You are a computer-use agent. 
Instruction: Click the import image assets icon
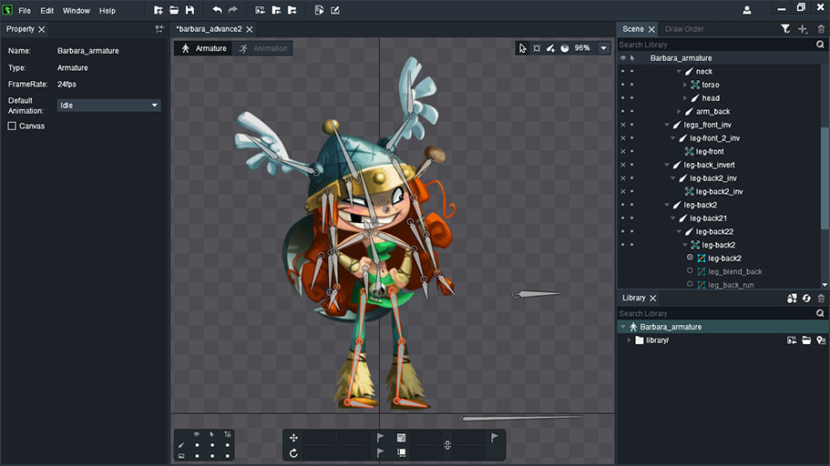pyautogui.click(x=260, y=10)
